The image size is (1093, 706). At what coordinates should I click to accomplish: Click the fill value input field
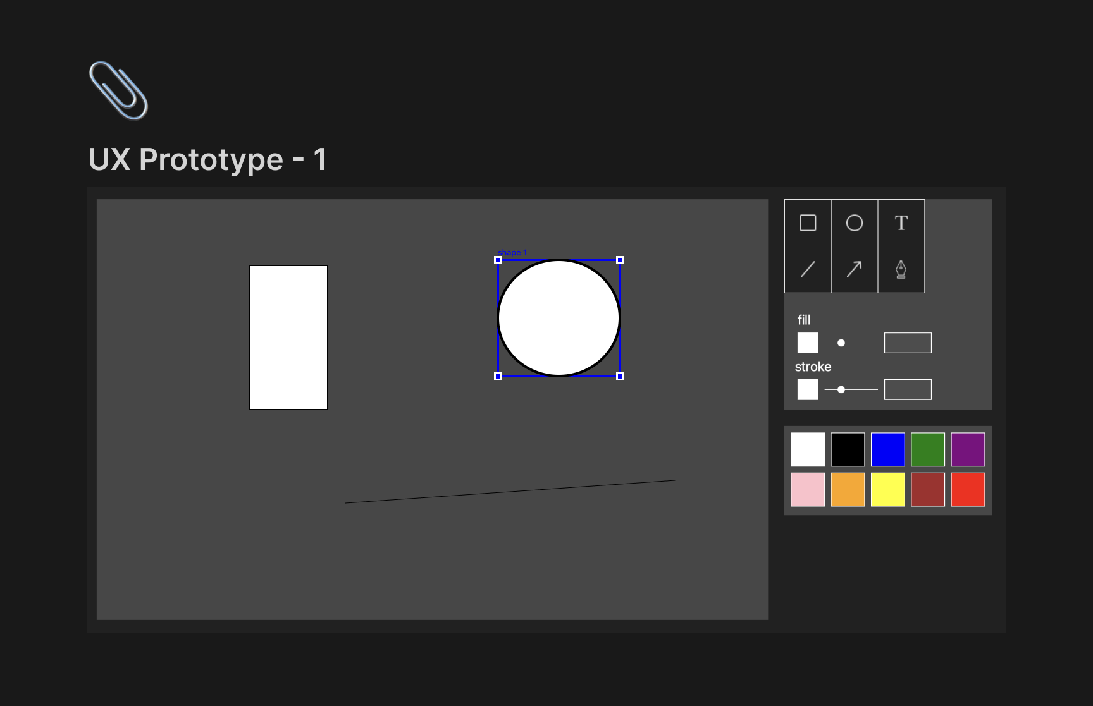point(908,343)
